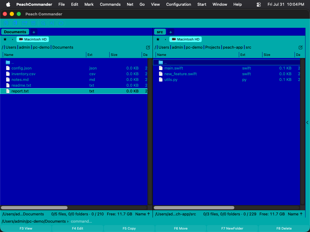Click the new_feature.swift file icon

(x=161, y=74)
